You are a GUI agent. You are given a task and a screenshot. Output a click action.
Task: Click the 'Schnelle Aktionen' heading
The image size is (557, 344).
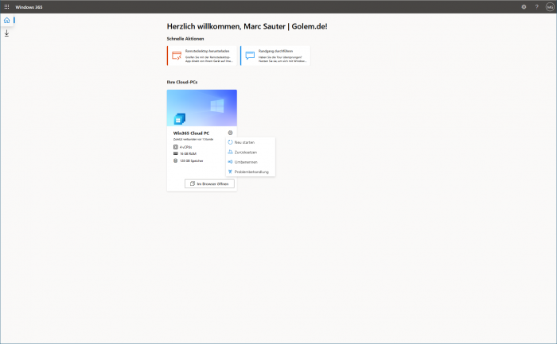click(x=185, y=39)
